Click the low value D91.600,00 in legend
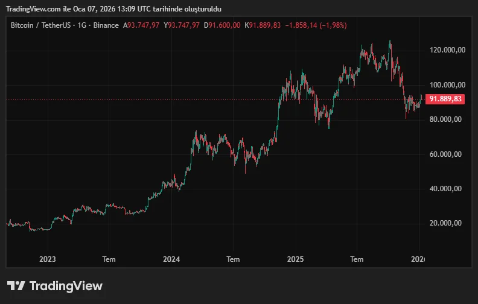Screen dimensions: 478x304 click(222, 25)
